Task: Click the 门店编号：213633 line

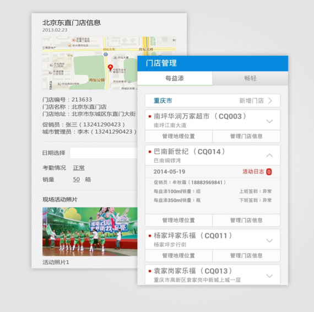Action: (x=67, y=100)
